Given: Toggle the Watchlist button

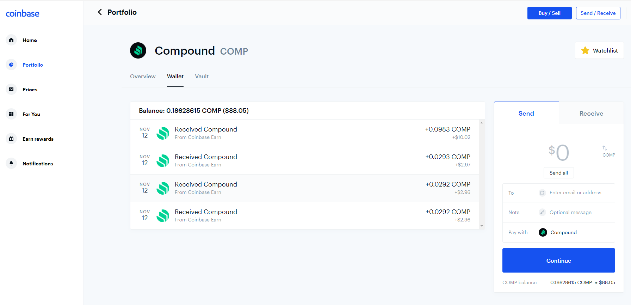Looking at the screenshot, I should [599, 50].
